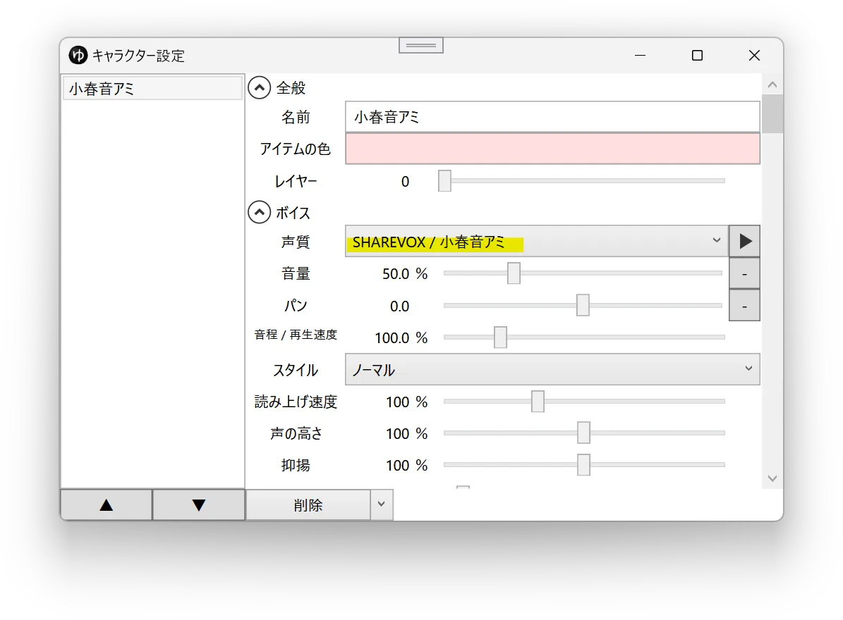This screenshot has width=843, height=620.
Task: Click the app icon in the title bar
Action: 78,55
